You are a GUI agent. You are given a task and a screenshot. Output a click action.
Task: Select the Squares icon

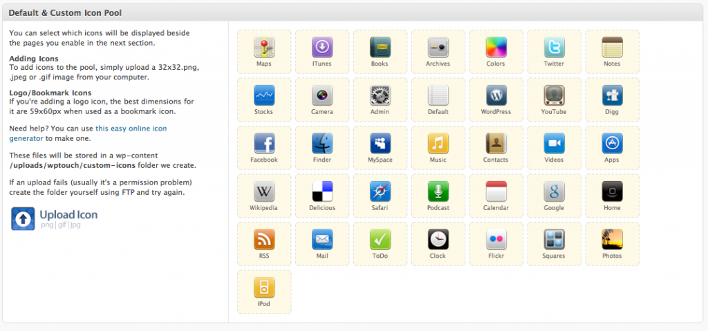[x=554, y=239]
